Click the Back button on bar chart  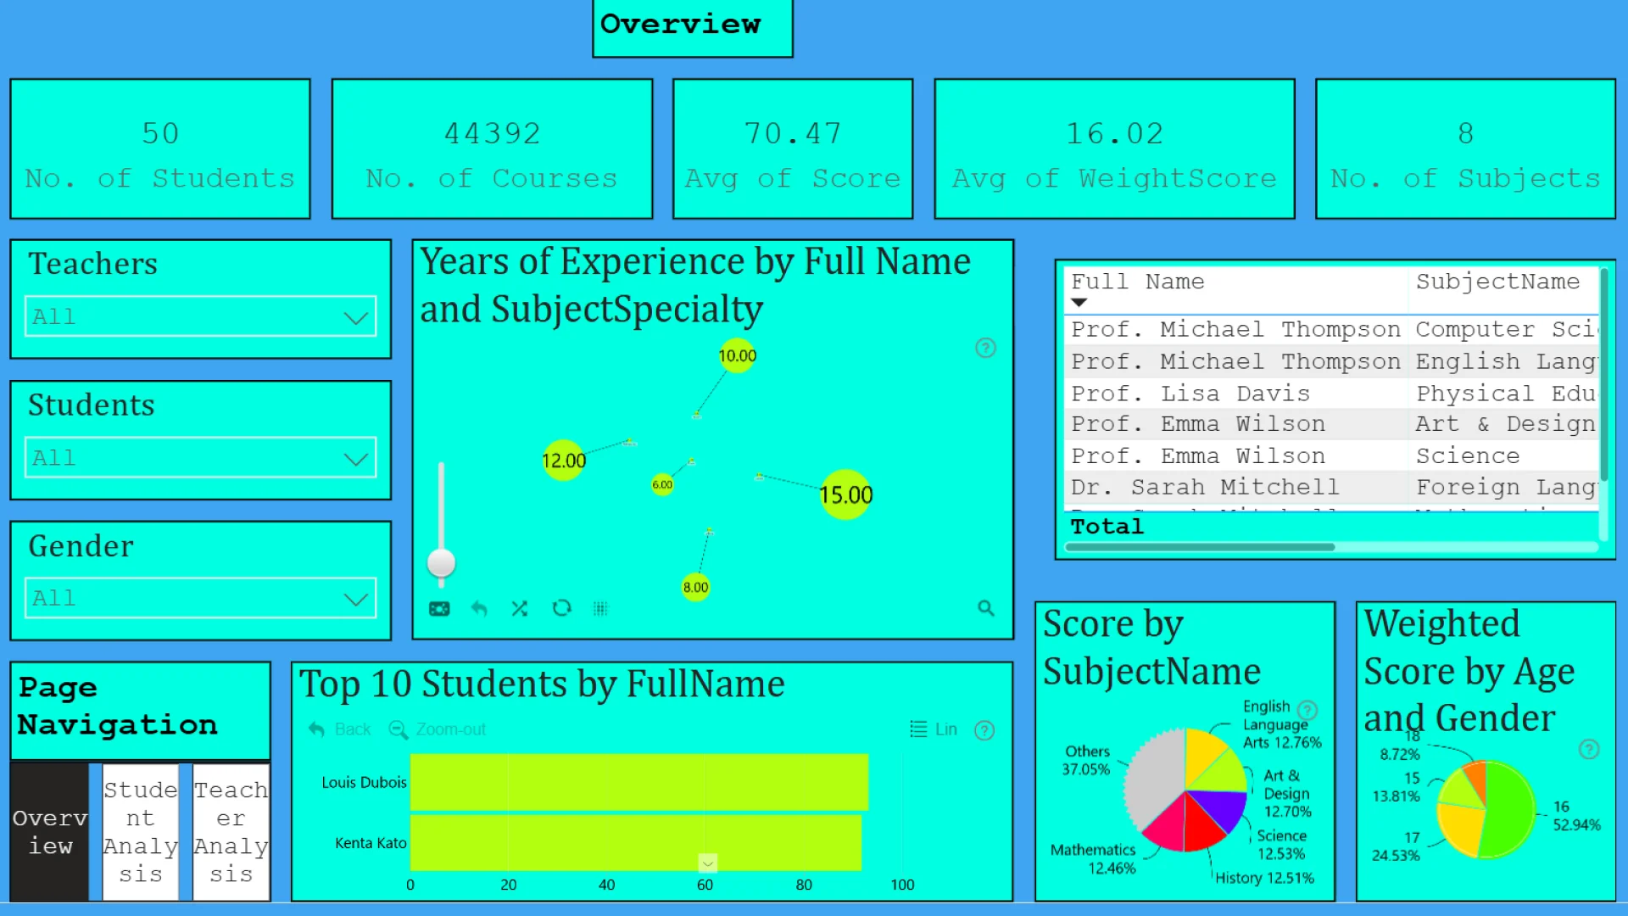[x=340, y=729]
